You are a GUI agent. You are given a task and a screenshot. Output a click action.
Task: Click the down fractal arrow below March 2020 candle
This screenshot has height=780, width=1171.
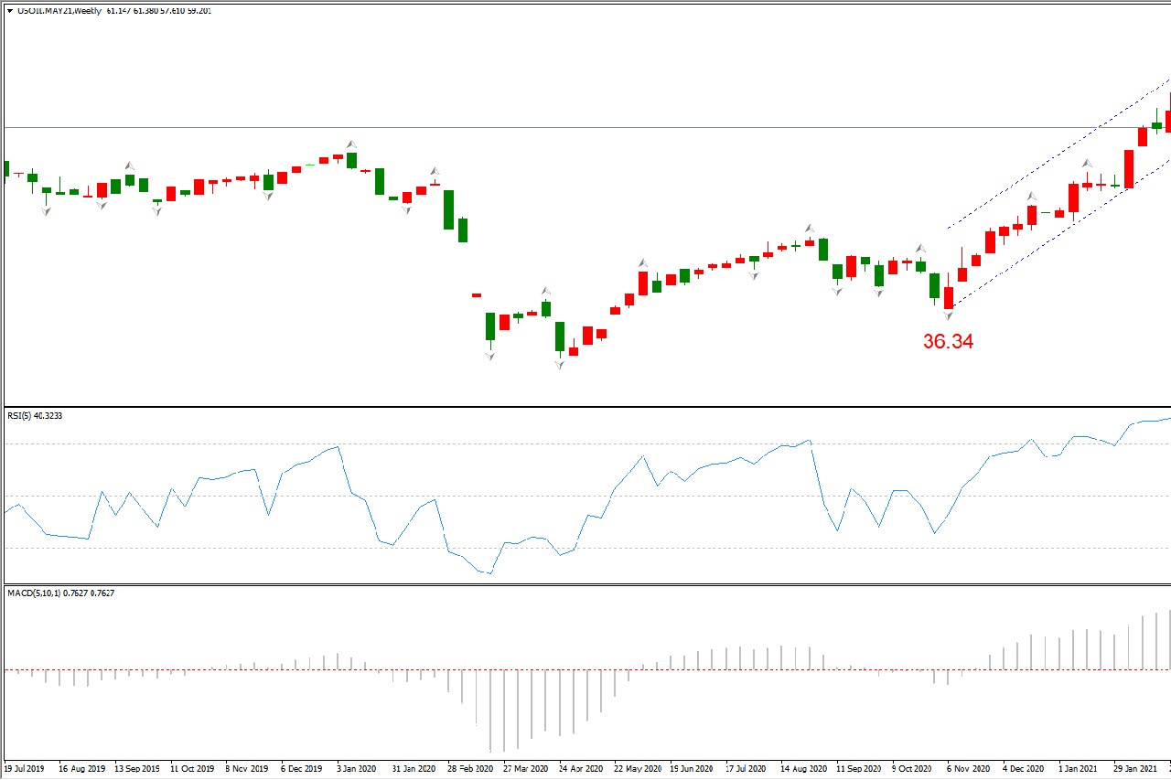click(490, 355)
